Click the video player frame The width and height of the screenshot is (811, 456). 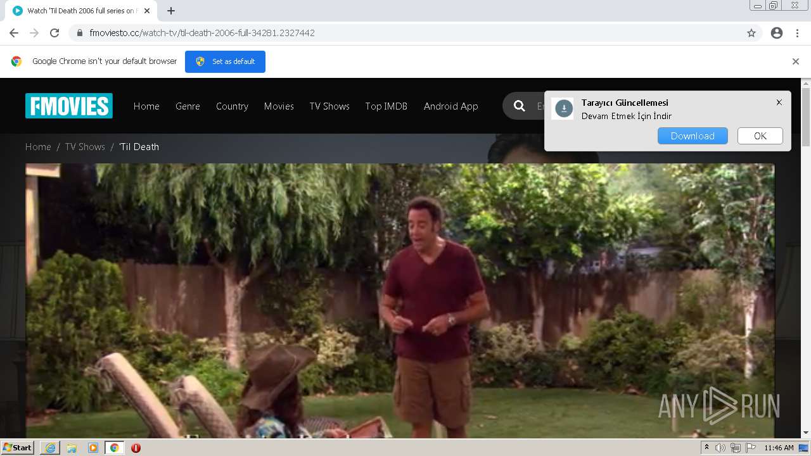(400, 301)
